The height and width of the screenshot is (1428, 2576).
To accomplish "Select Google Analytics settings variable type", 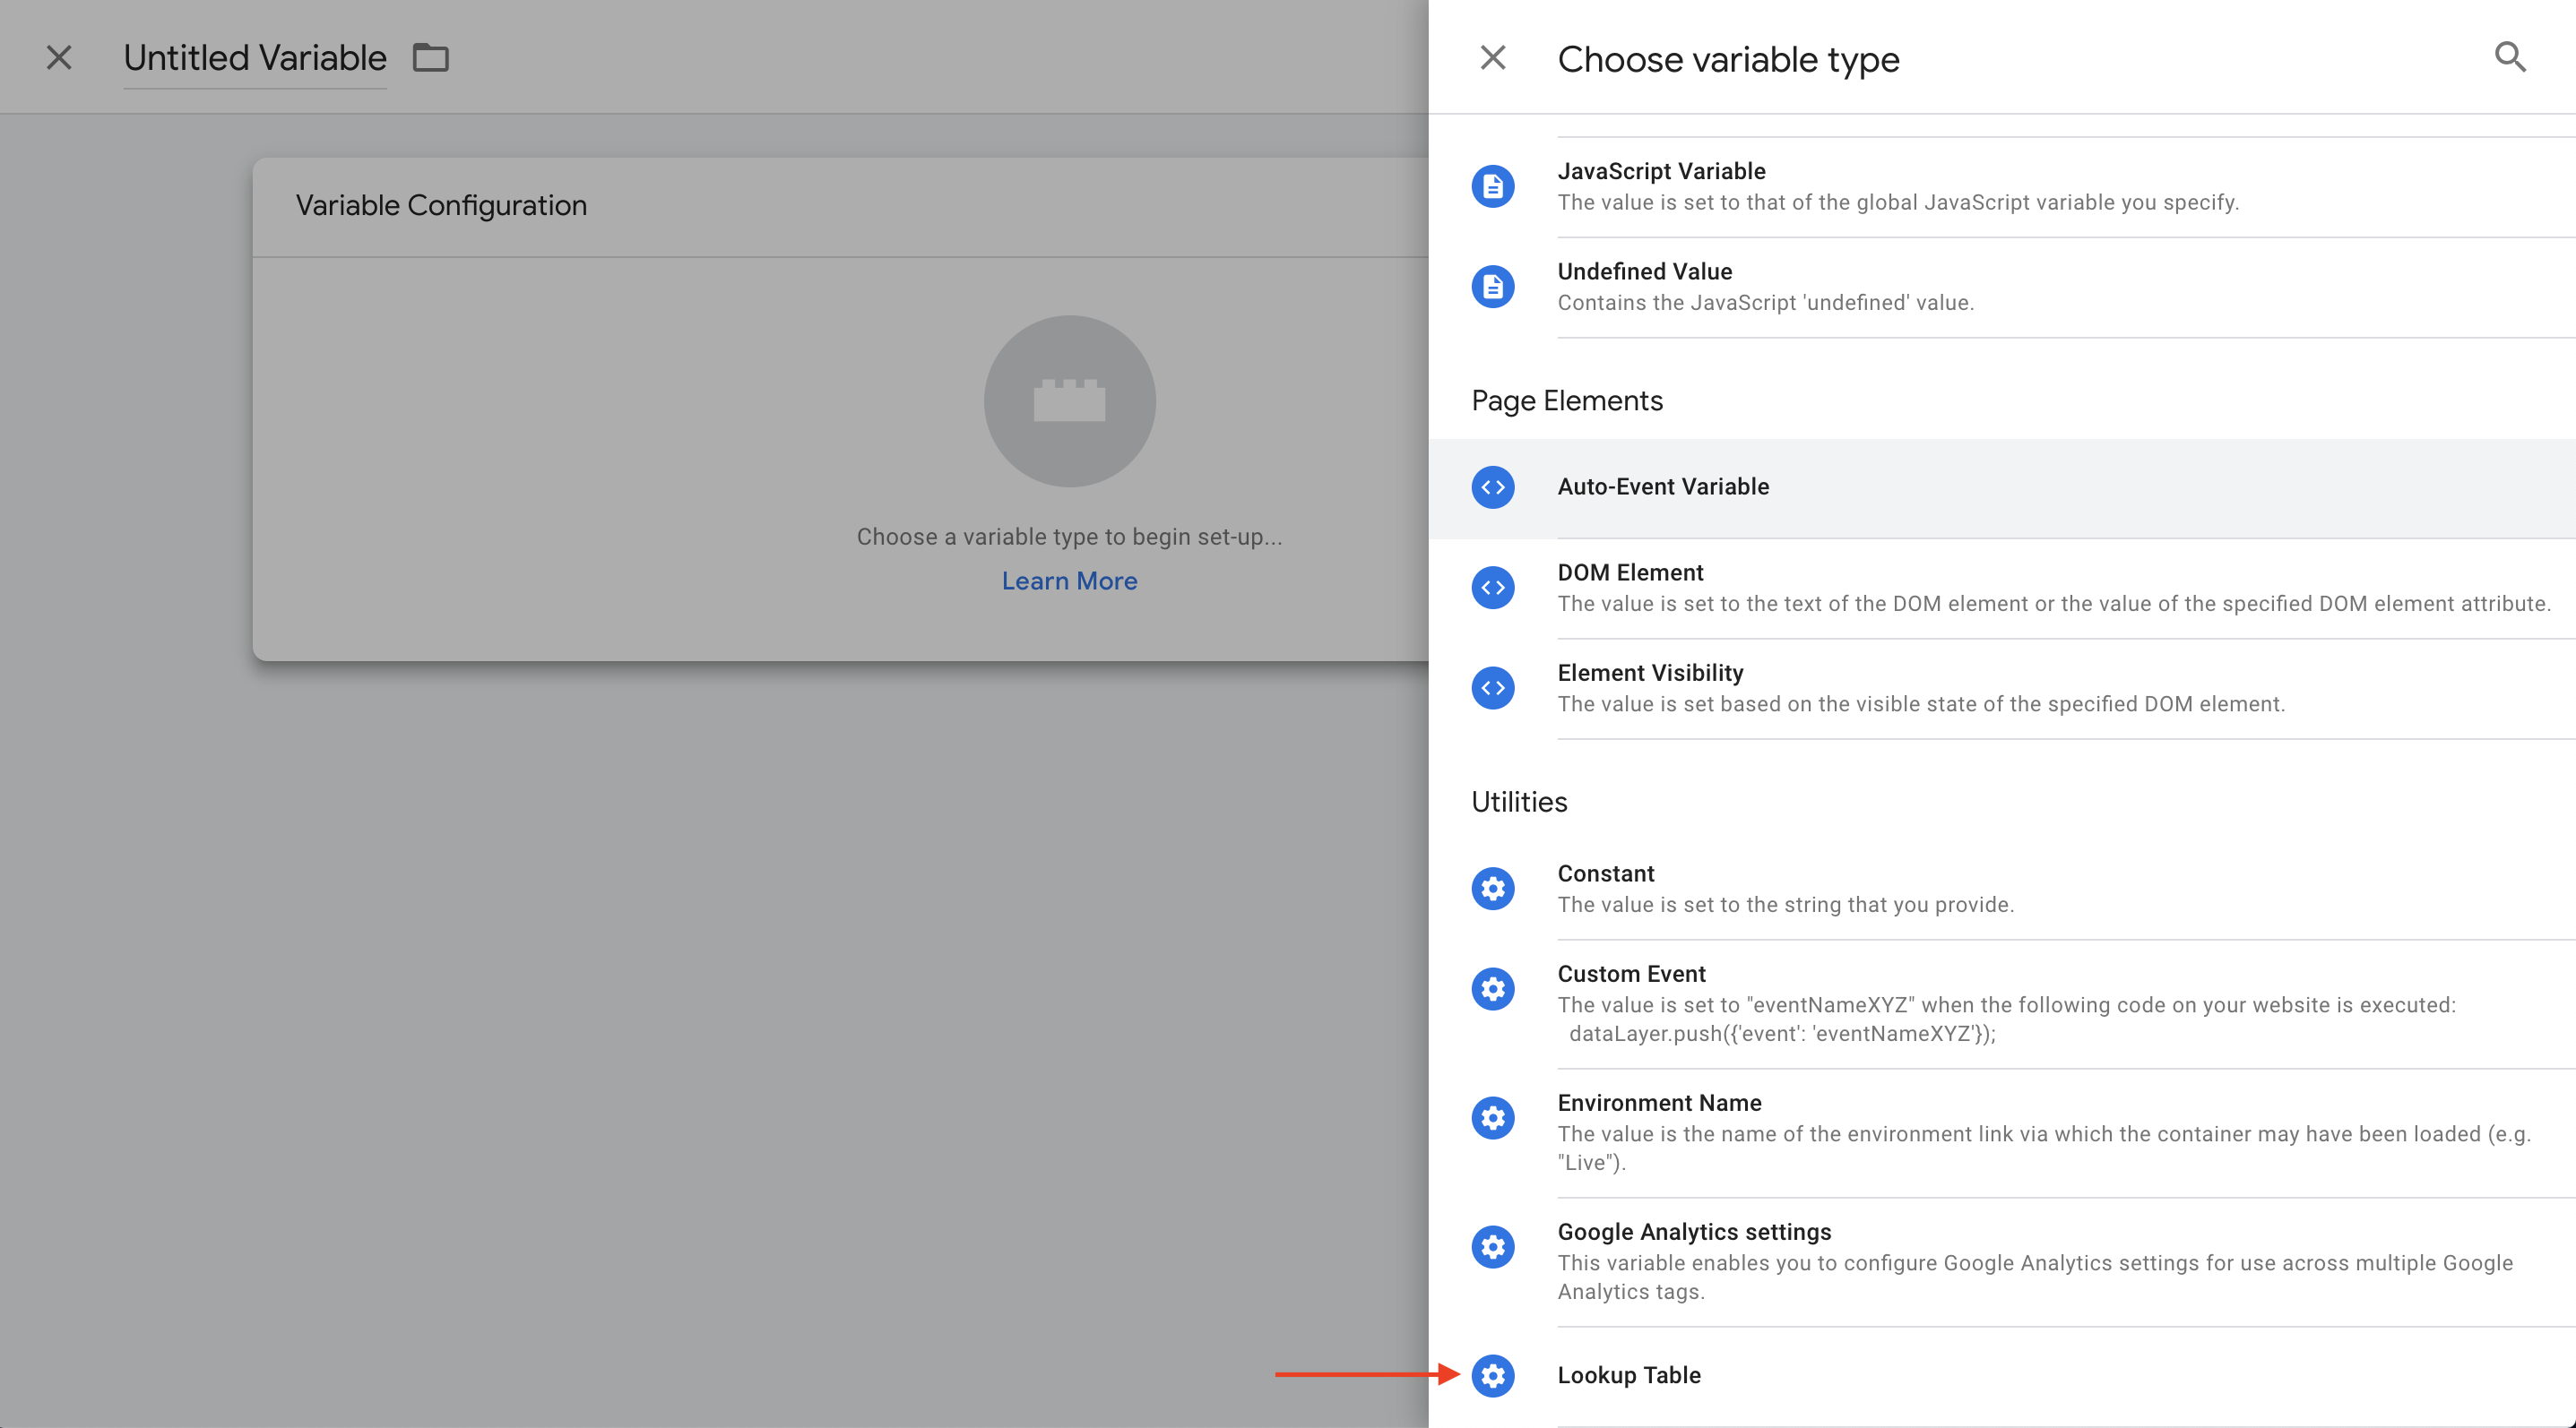I will [x=2002, y=1262].
